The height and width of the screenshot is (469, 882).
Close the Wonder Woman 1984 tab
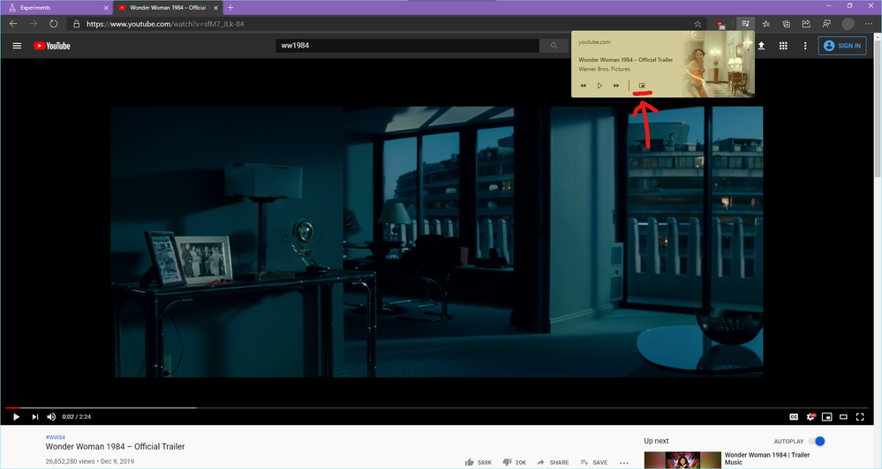(x=215, y=8)
